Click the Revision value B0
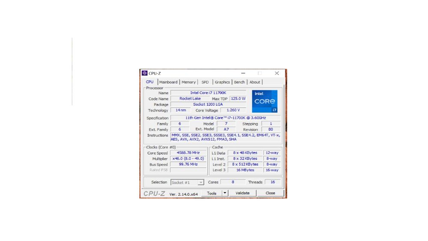428x241 pixels. point(271,129)
